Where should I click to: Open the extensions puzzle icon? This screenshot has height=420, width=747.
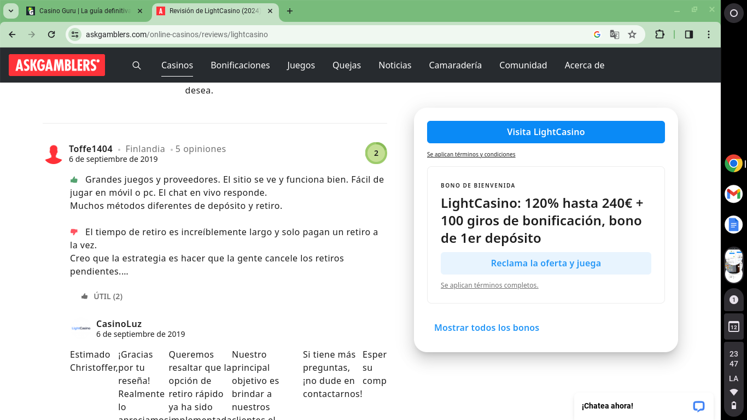coord(660,34)
